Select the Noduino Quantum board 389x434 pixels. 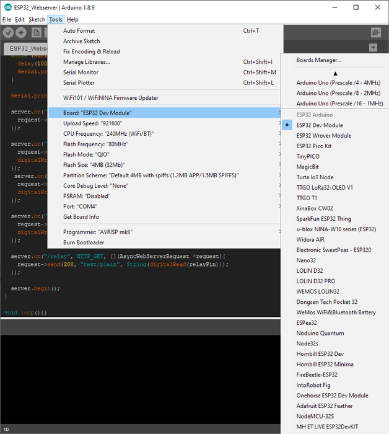tap(335, 333)
